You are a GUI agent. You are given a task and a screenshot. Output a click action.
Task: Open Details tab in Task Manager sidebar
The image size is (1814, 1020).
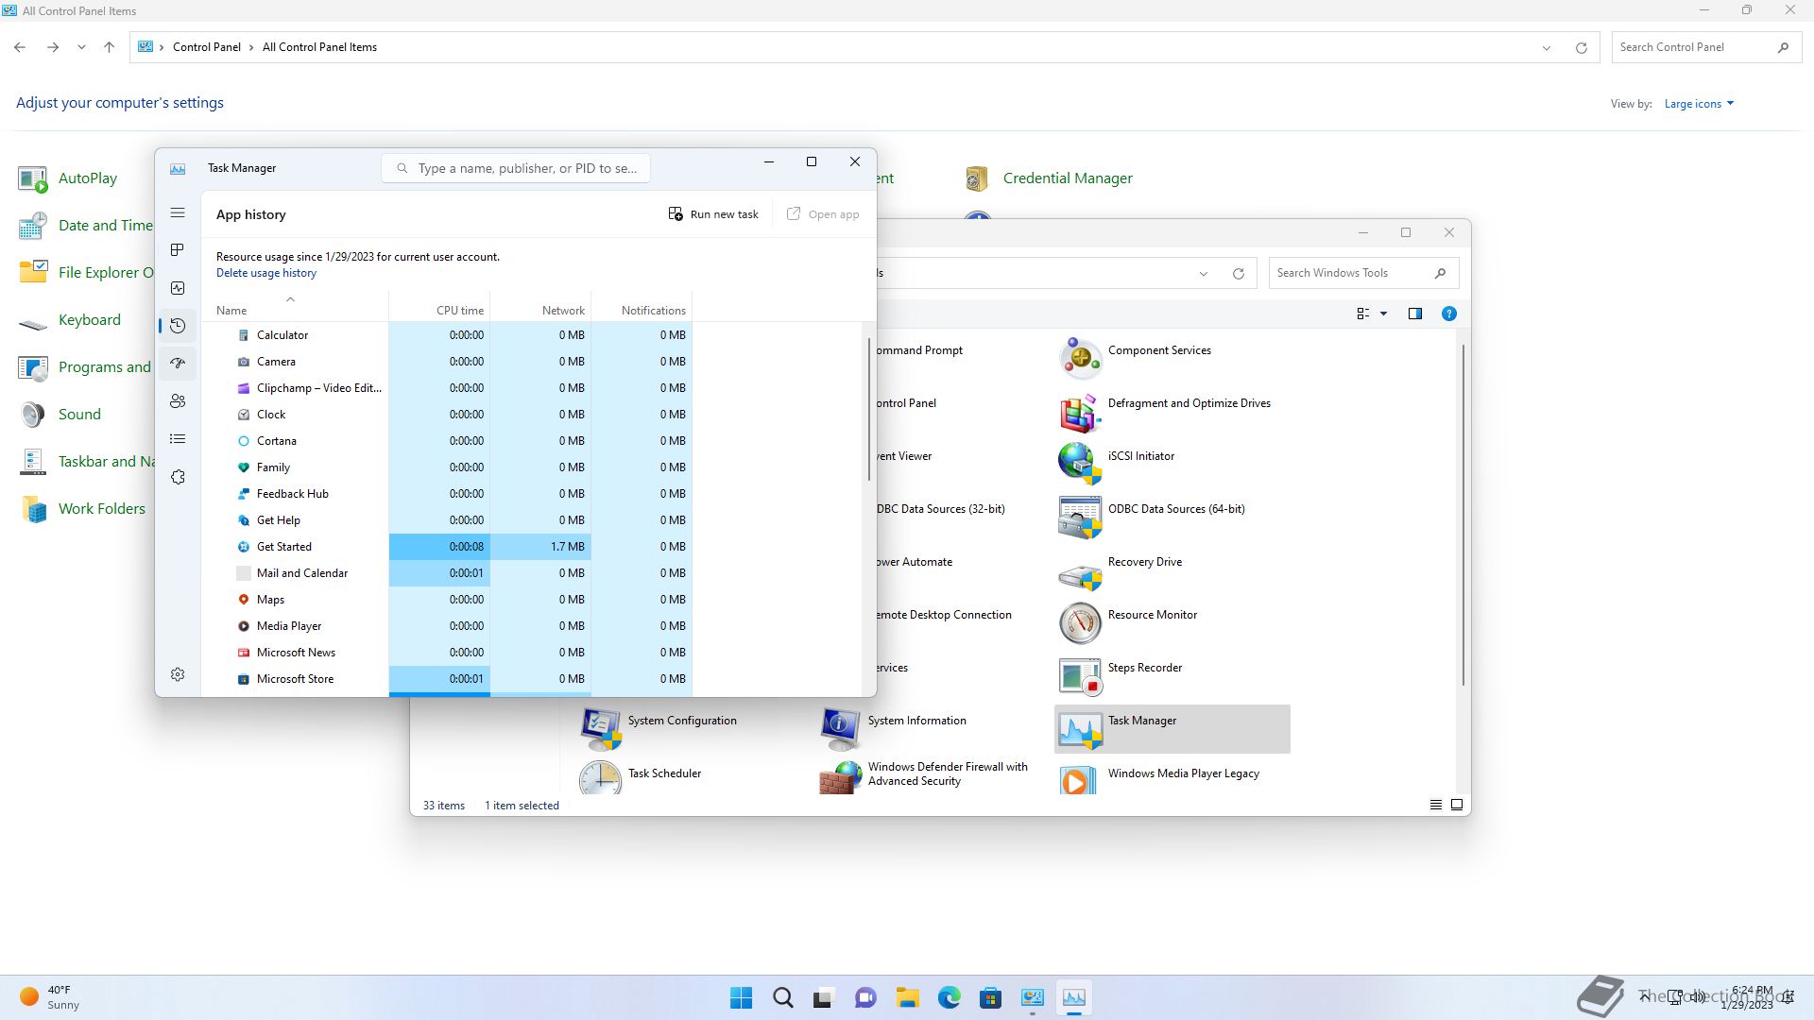(x=178, y=439)
